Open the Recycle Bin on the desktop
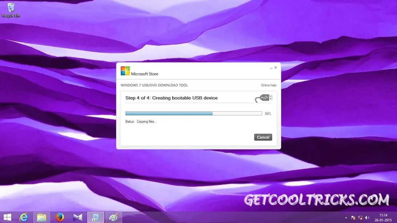The height and width of the screenshot is (223, 397). point(11,8)
